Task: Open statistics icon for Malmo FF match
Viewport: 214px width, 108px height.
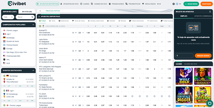Action: (x=73, y=60)
